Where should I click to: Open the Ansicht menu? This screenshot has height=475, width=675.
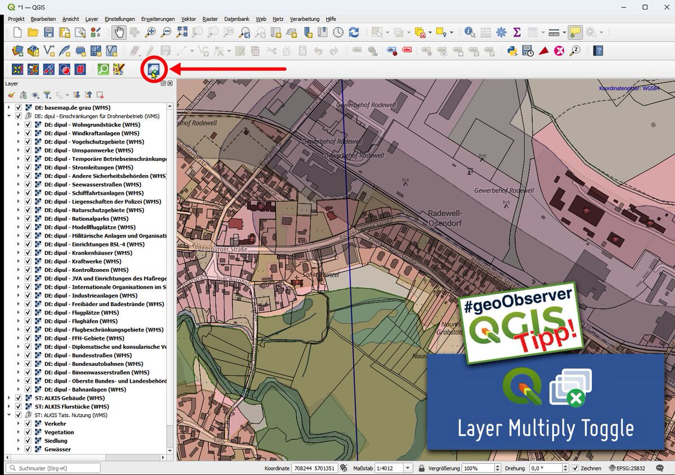click(x=71, y=19)
